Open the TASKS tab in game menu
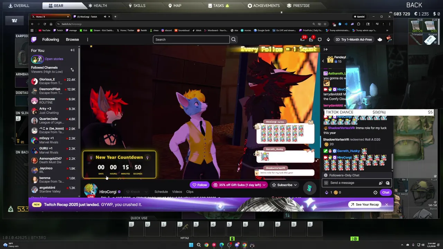 pos(219,6)
